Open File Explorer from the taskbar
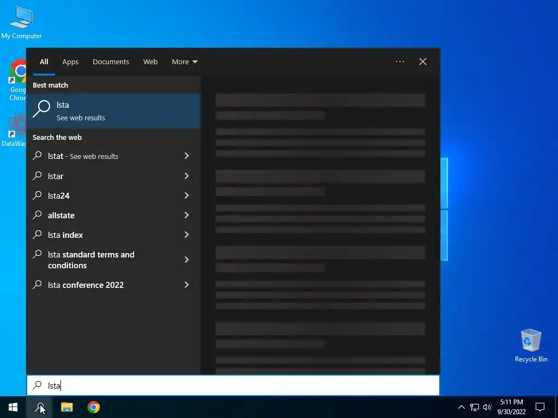Screen dimensions: 558x418 66,407
